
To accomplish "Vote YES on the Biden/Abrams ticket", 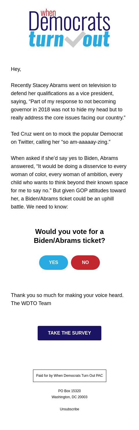I will point(54,263).
